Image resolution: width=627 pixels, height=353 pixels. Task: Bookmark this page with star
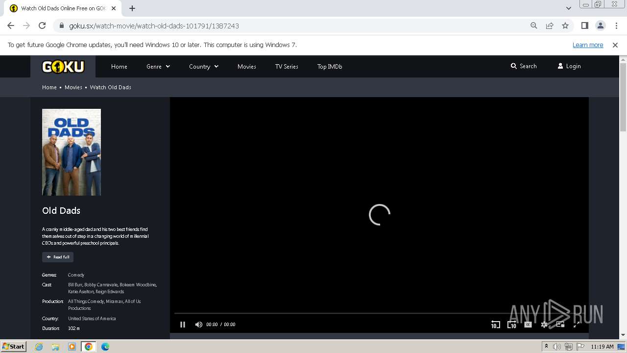pos(565,25)
